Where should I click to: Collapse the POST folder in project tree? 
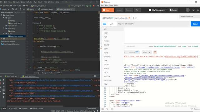4,33
